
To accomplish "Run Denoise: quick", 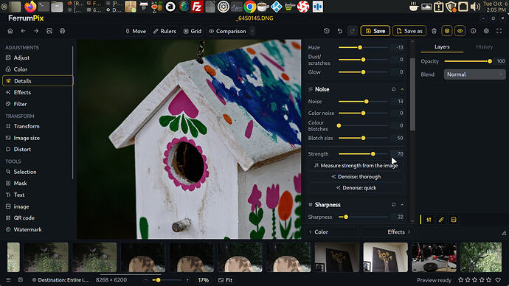I will click(x=356, y=188).
